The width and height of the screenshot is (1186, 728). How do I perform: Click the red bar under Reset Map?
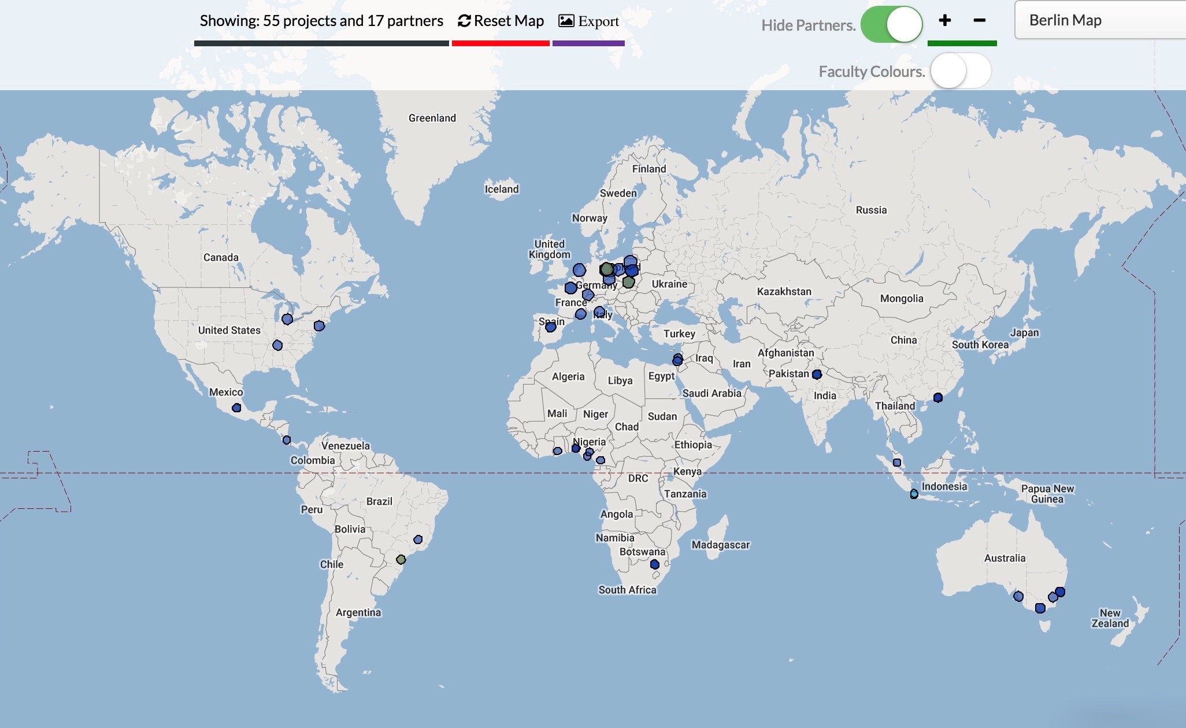500,43
